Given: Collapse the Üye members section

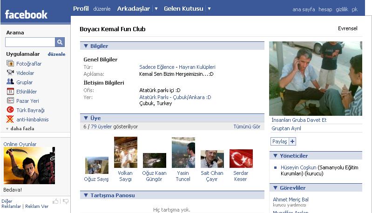Looking at the screenshot, I should coord(86,118).
